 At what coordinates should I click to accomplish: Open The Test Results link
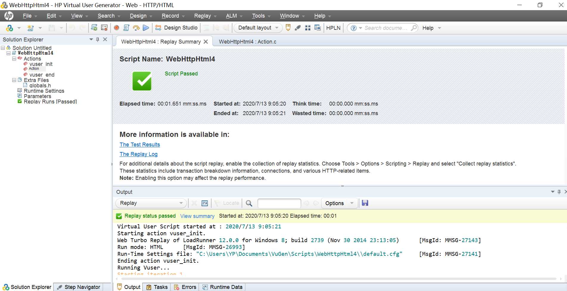140,145
